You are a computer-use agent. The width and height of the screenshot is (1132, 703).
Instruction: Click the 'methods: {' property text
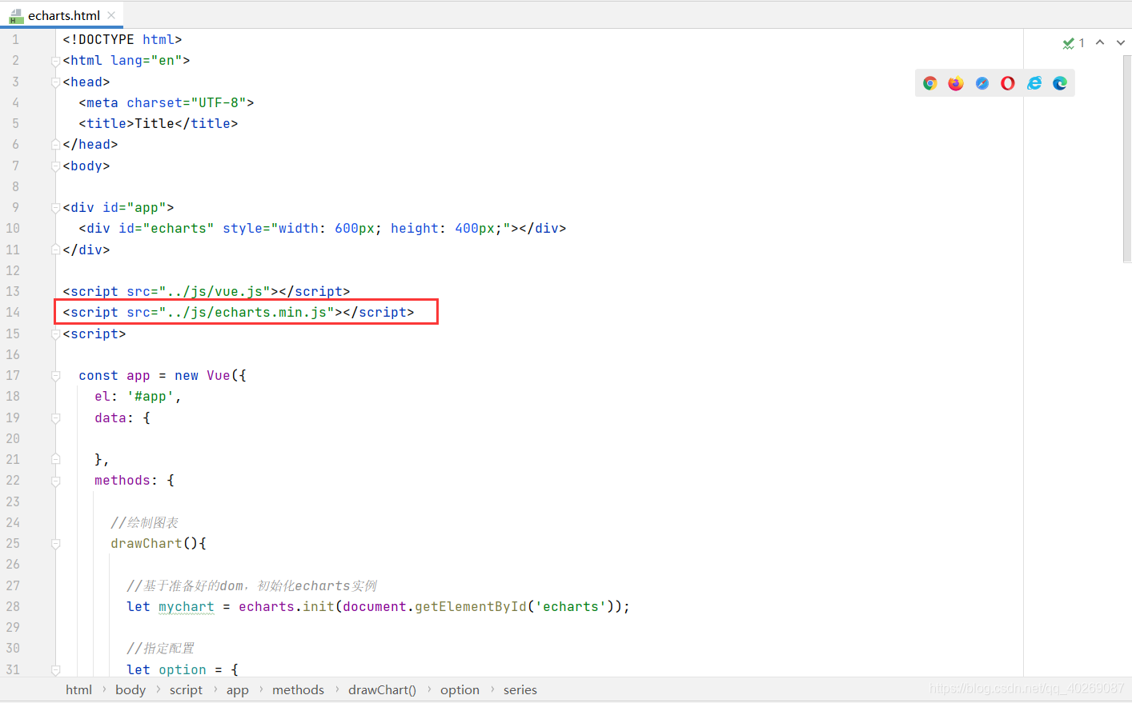click(134, 481)
